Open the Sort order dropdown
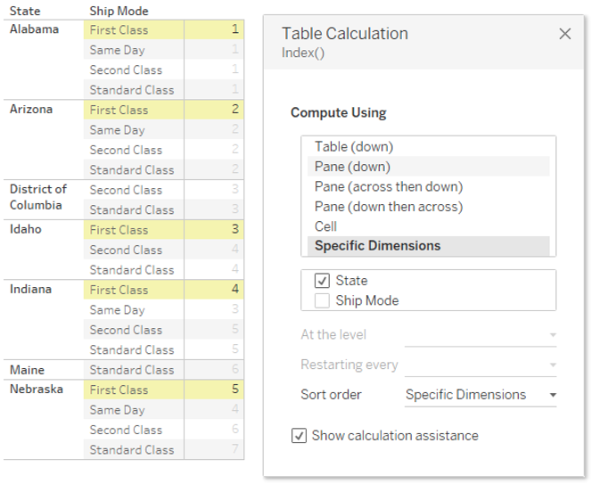The width and height of the screenshot is (591, 484). tap(480, 395)
